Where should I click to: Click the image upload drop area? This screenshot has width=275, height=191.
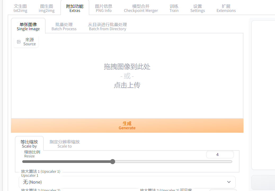pos(127,76)
